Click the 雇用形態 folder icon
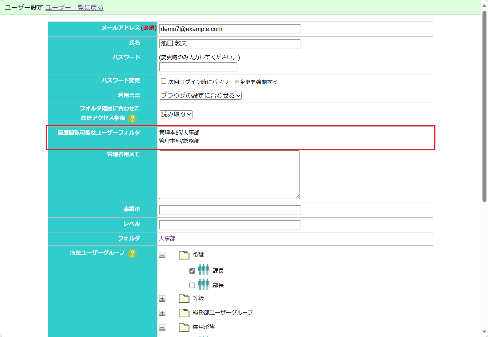 (184, 327)
